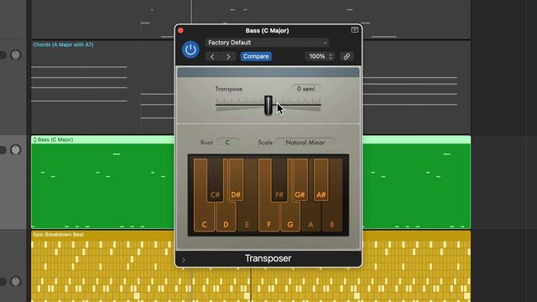This screenshot has width=537, height=302.
Task: Toggle the C key on keyboard
Action: 204,218
